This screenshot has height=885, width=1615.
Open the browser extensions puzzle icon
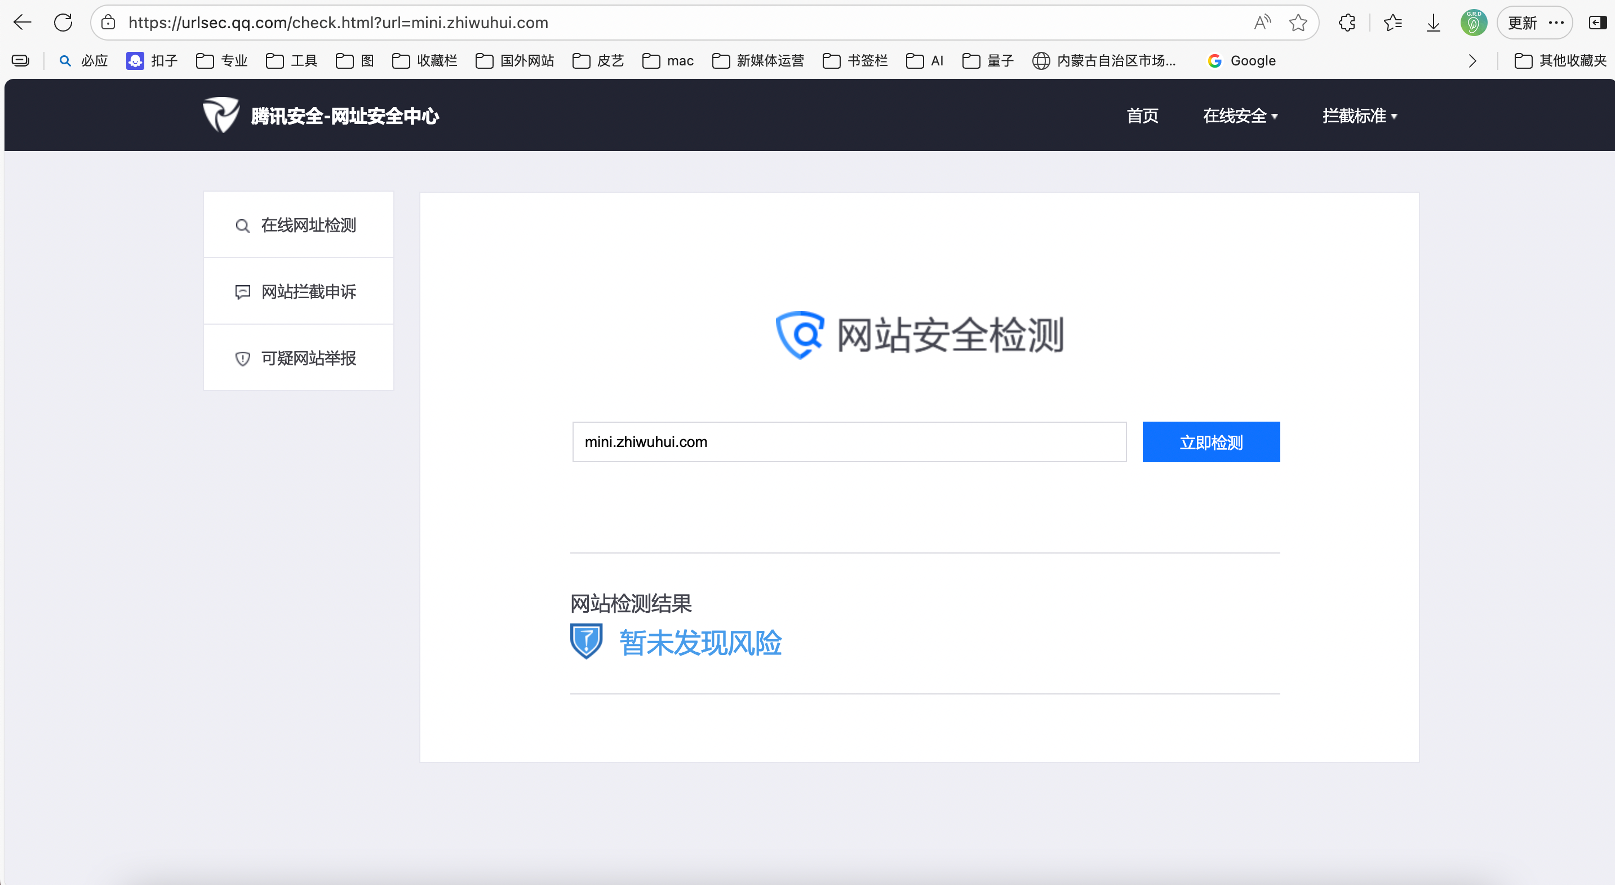tap(1347, 23)
